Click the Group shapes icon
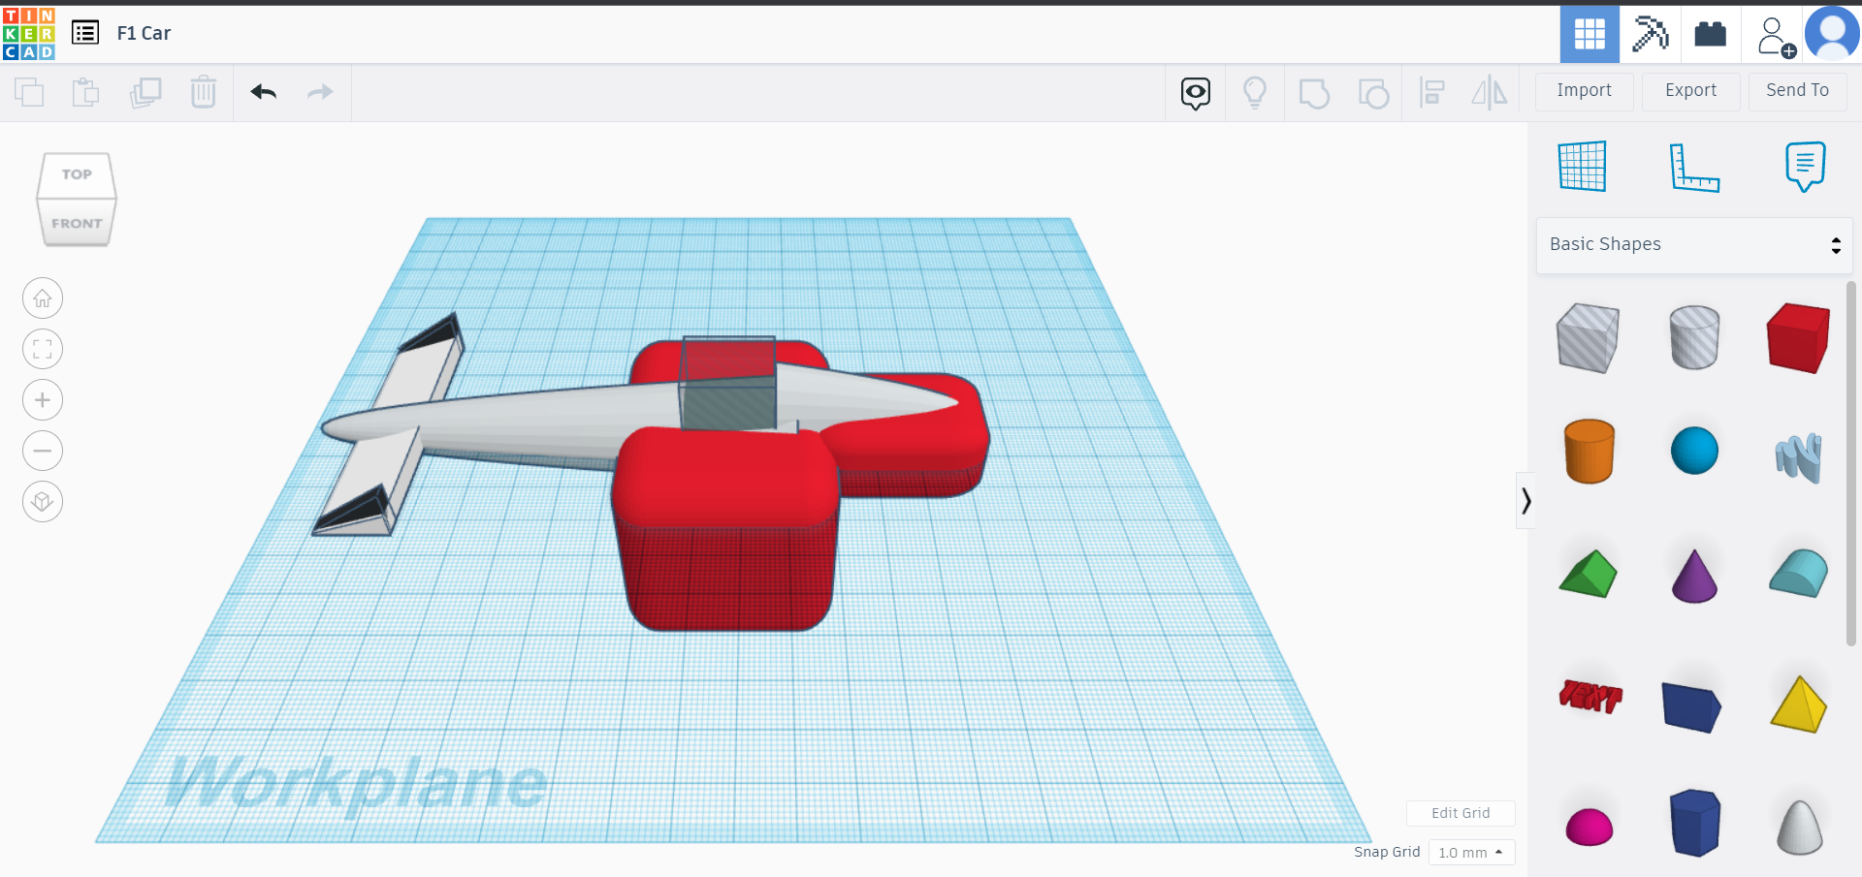 (x=1314, y=93)
